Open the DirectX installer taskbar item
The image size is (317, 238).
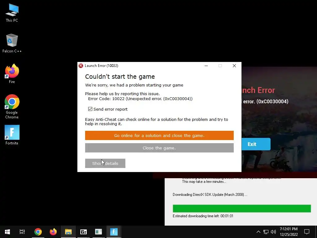pos(98,232)
